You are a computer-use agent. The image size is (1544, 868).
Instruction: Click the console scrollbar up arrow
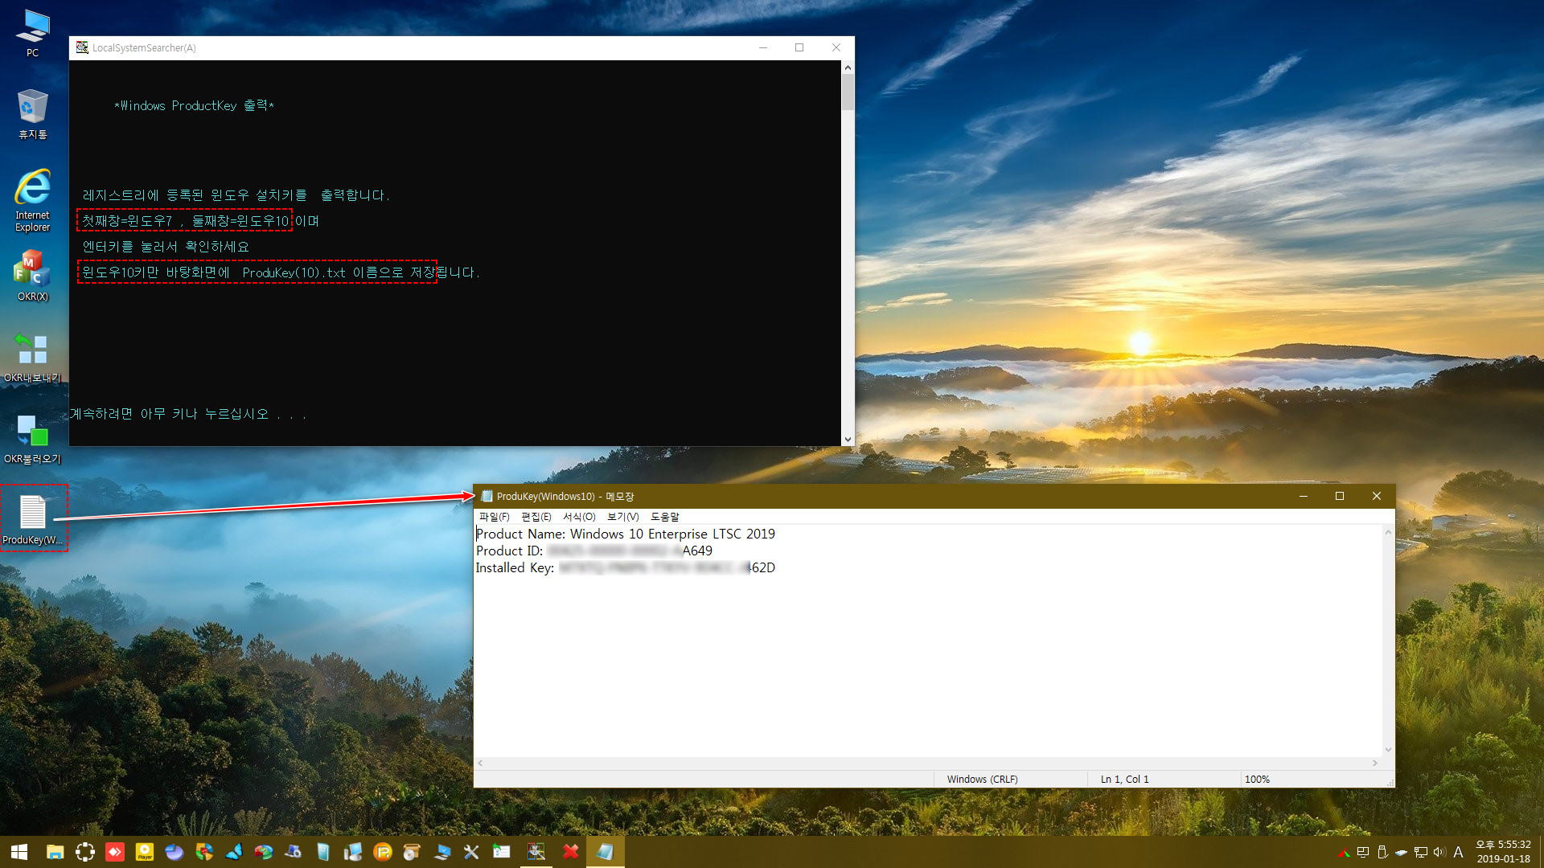click(848, 68)
